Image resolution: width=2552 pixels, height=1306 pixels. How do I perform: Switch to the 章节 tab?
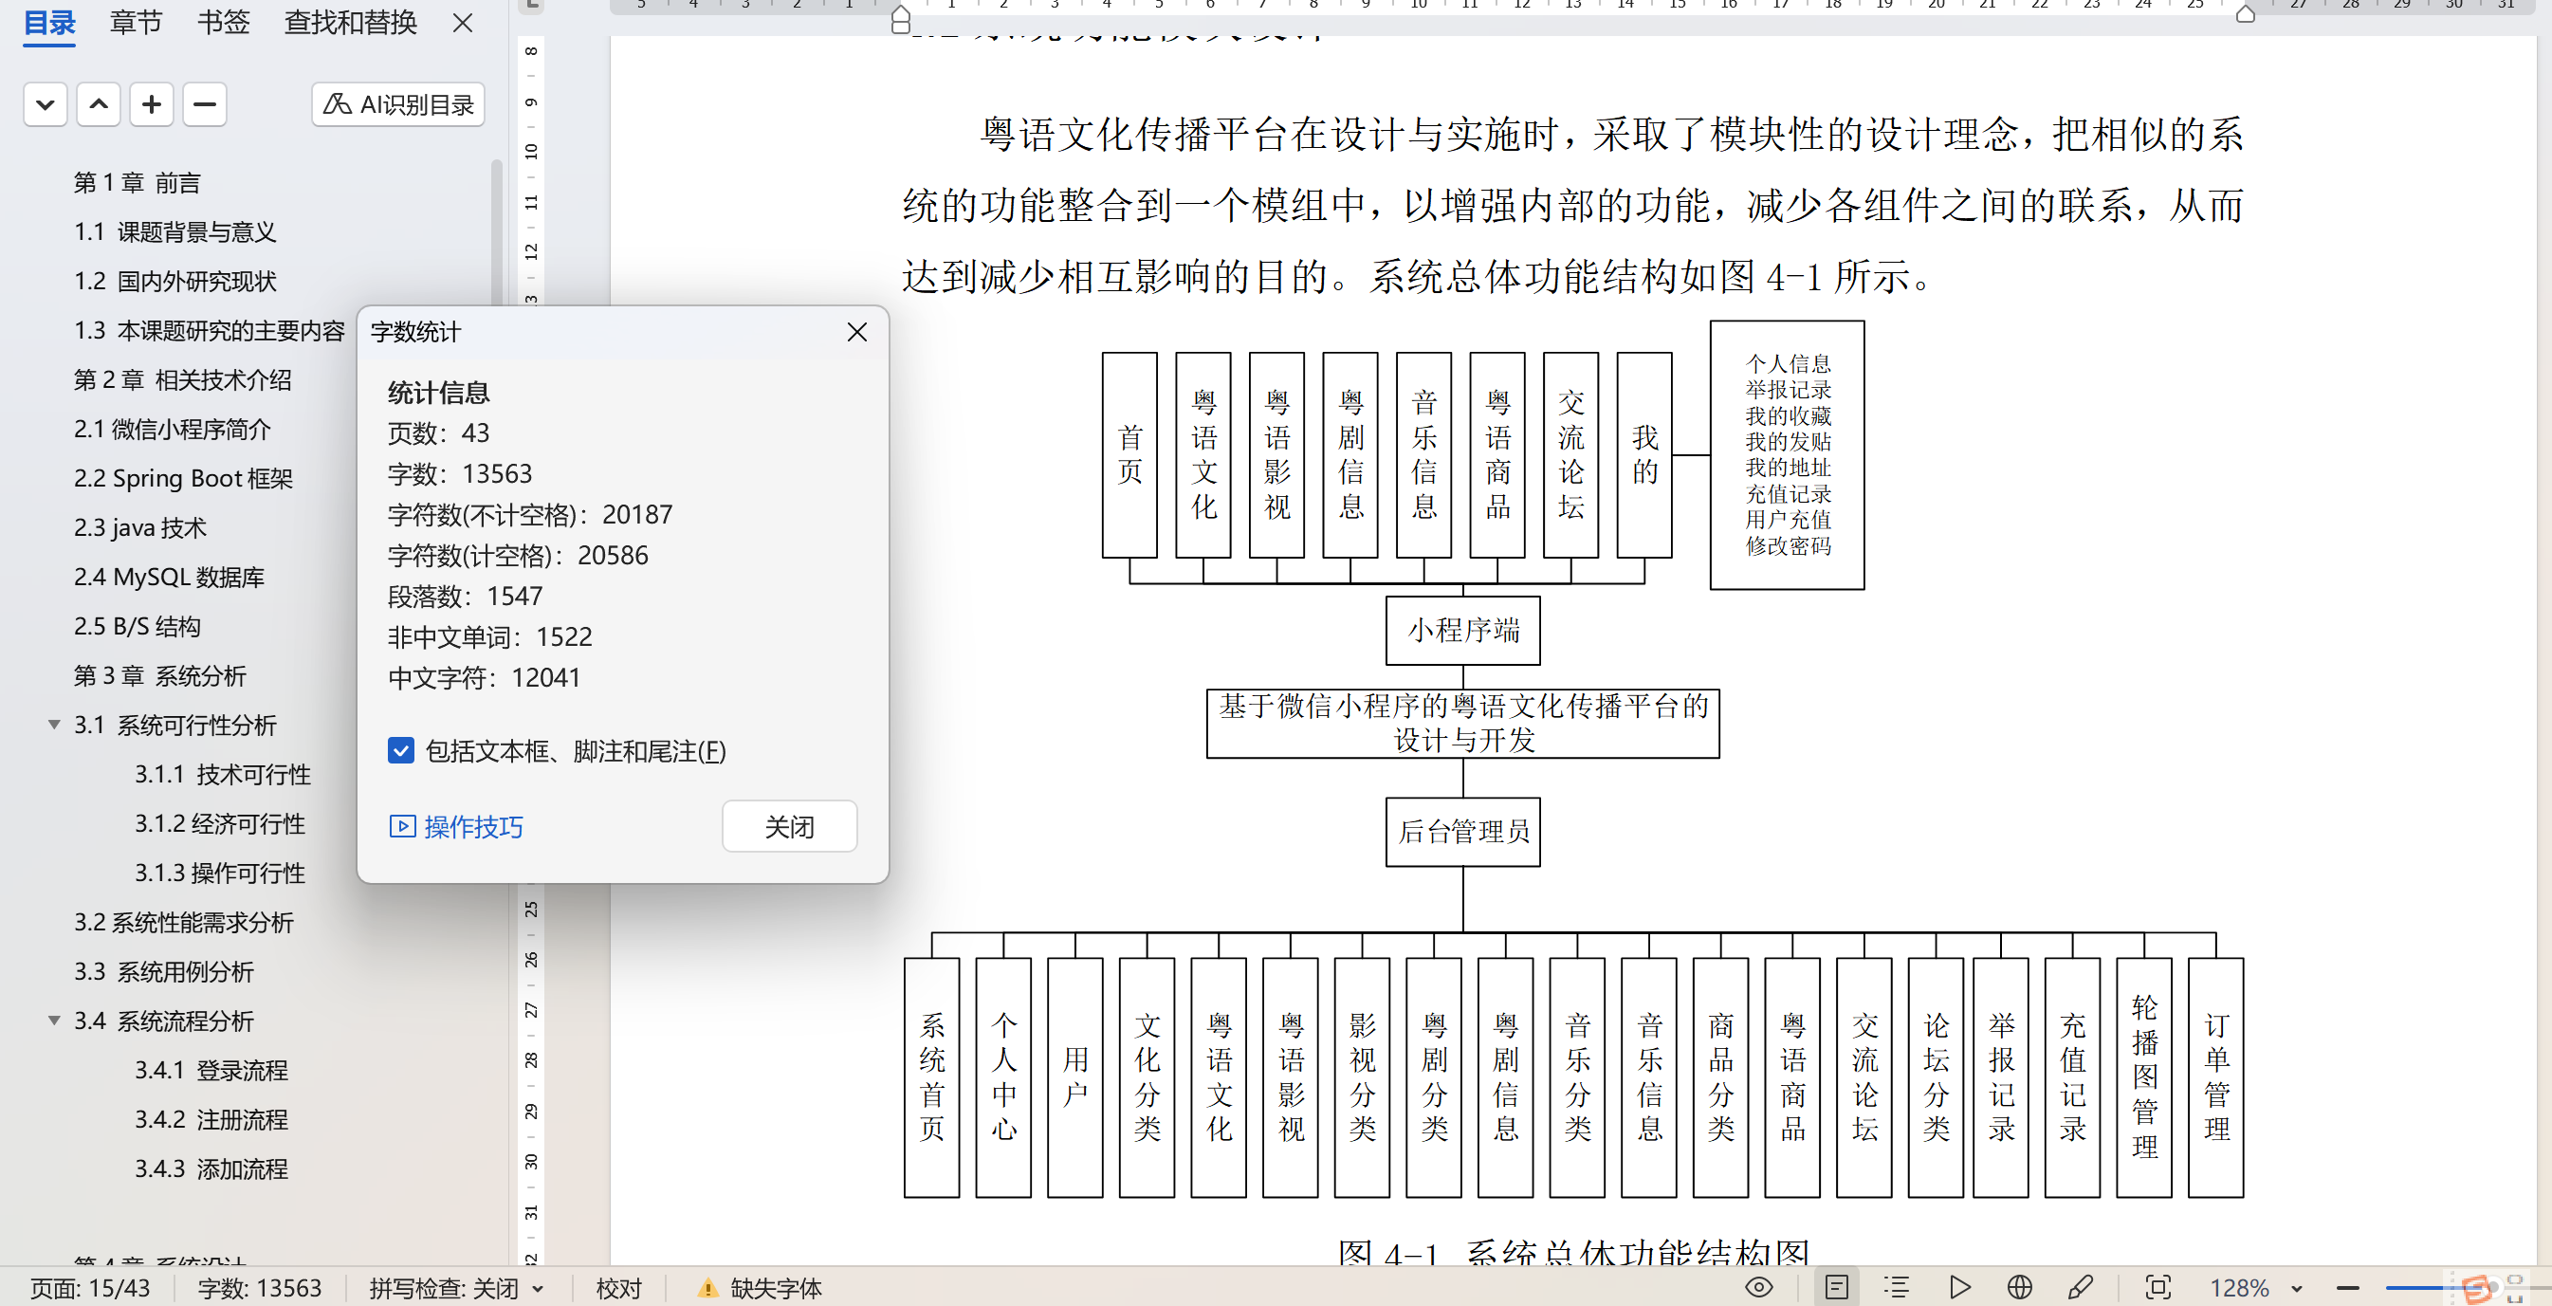click(135, 22)
